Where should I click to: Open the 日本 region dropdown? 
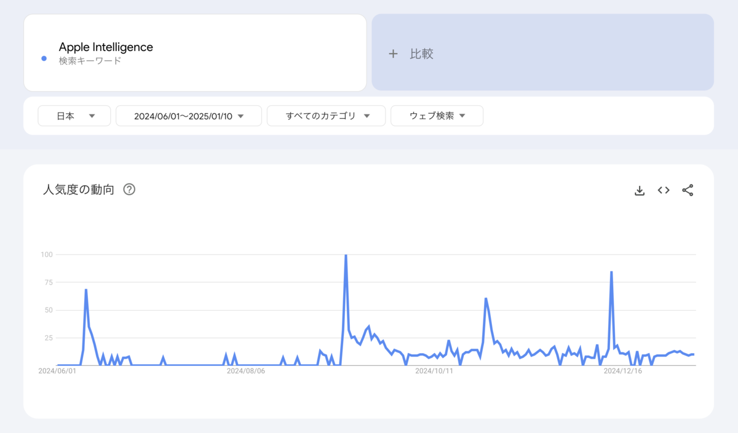pyautogui.click(x=74, y=116)
